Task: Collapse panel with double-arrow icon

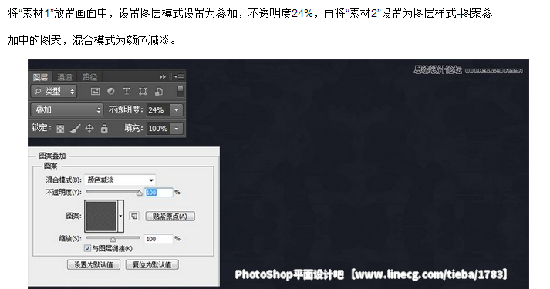Action: [x=162, y=77]
